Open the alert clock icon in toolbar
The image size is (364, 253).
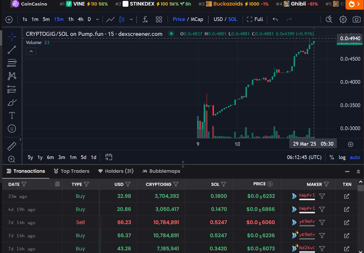tap(329, 19)
